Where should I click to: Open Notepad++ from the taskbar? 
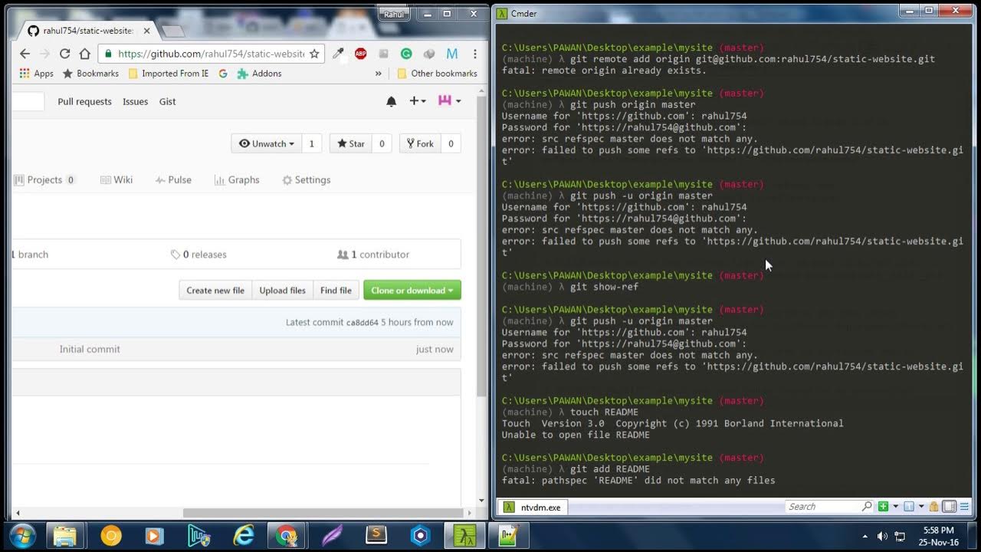click(510, 535)
